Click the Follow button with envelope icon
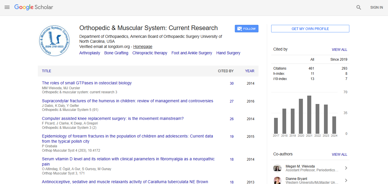The width and height of the screenshot is (388, 184). (x=246, y=29)
